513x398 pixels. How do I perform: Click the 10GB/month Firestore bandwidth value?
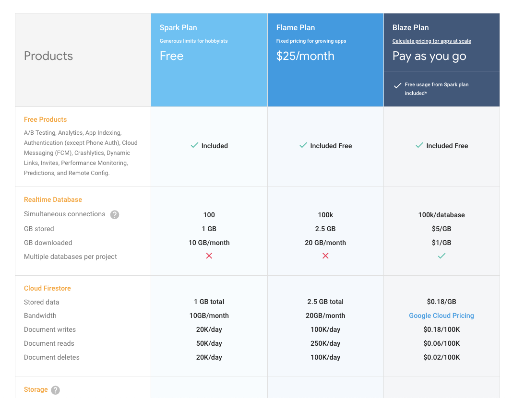click(209, 316)
